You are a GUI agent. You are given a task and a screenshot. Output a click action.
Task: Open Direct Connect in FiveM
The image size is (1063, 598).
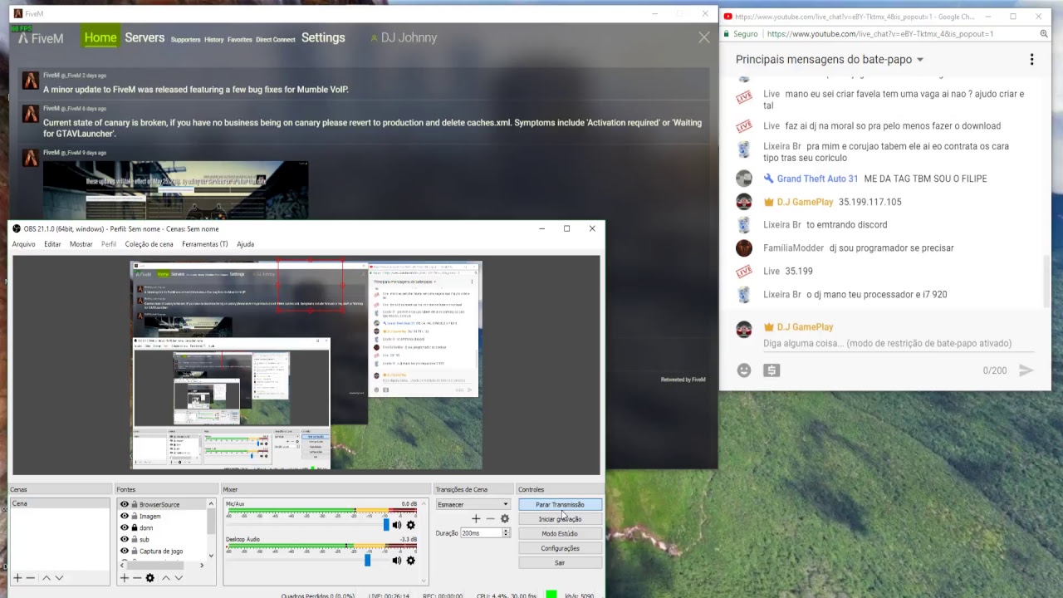[x=276, y=40]
